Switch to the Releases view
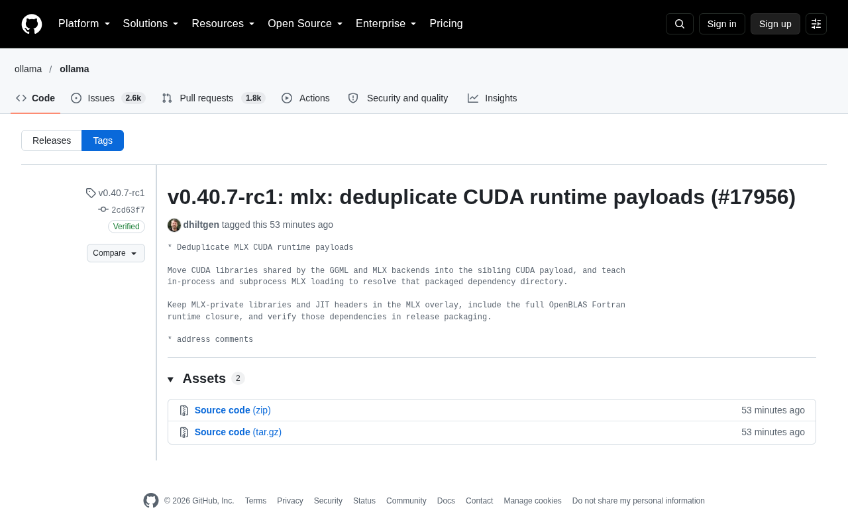 click(x=52, y=140)
